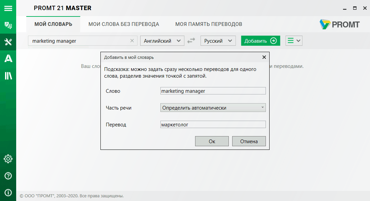Click the "Часть речи" label
Screen dimensions: 370x201
coord(119,108)
